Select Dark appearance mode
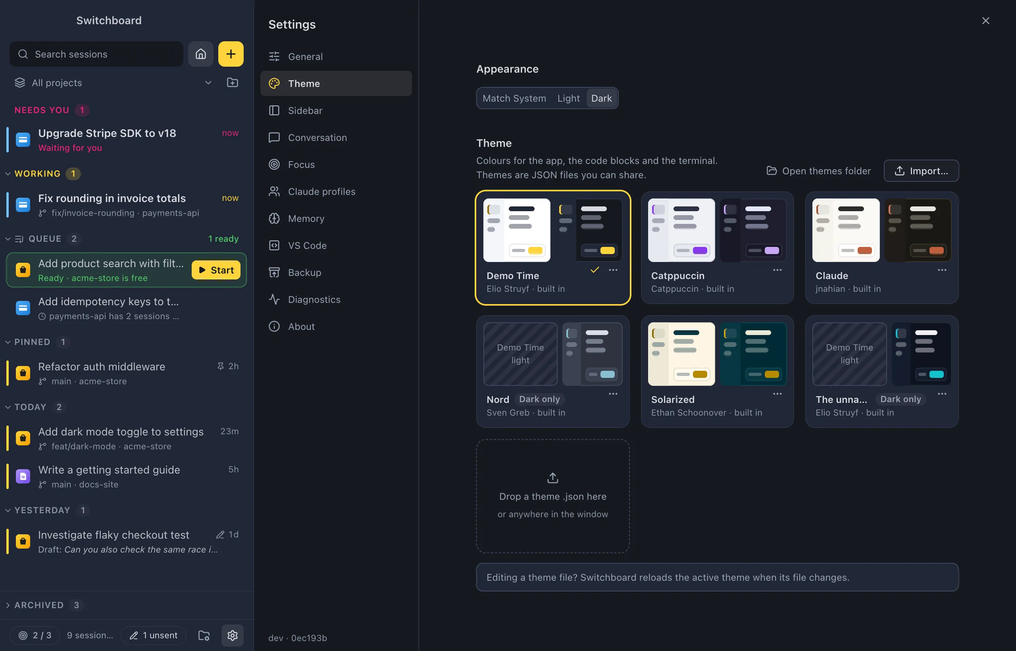 [601, 98]
